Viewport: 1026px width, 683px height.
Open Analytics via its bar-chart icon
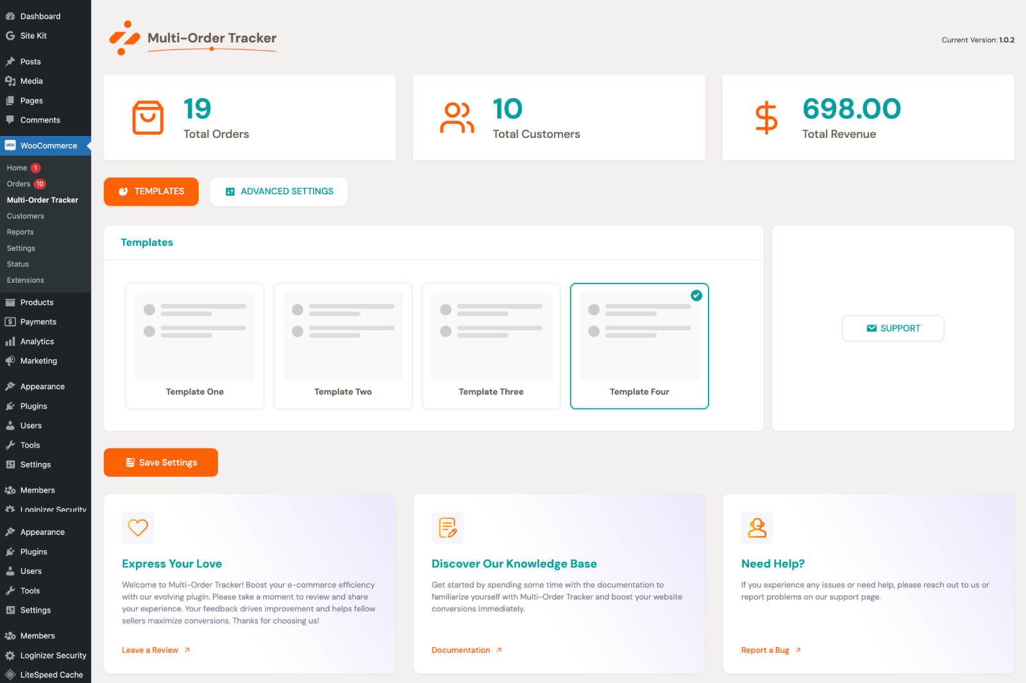[10, 341]
